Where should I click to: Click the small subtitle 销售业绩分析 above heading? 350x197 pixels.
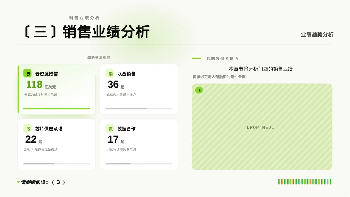click(84, 18)
